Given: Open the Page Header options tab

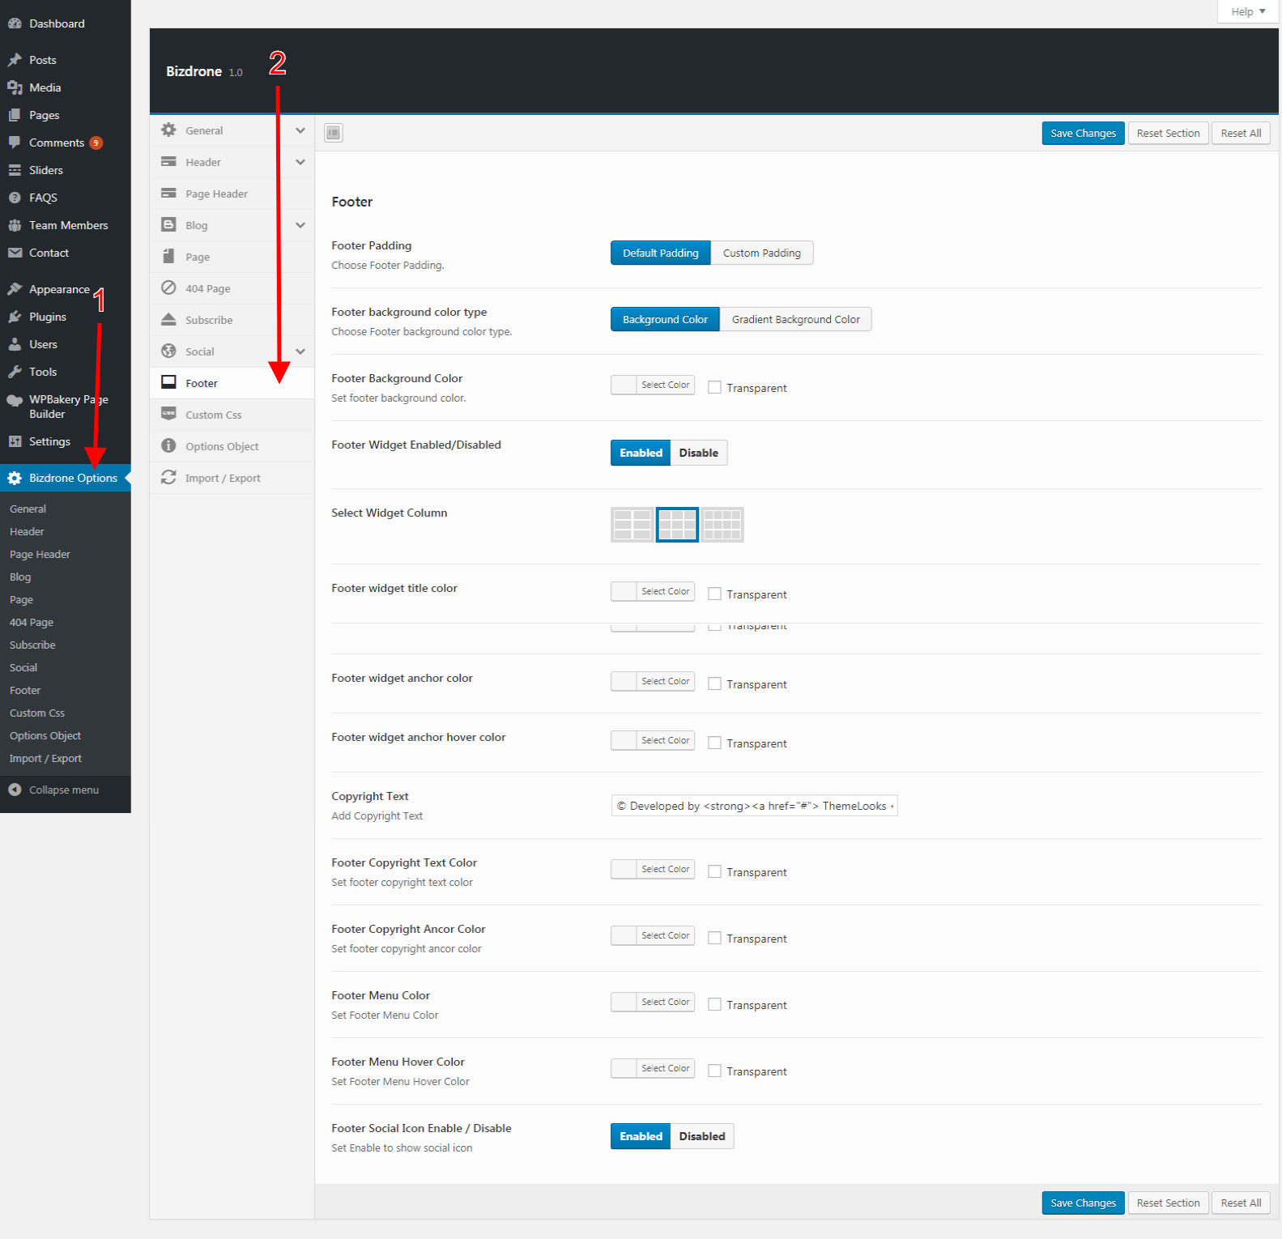Looking at the screenshot, I should (x=232, y=194).
